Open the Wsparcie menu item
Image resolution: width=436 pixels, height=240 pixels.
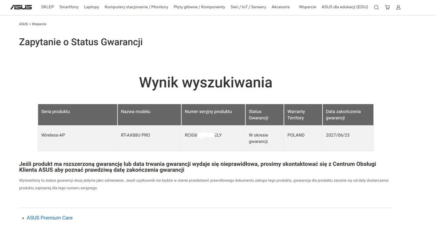pyautogui.click(x=307, y=7)
